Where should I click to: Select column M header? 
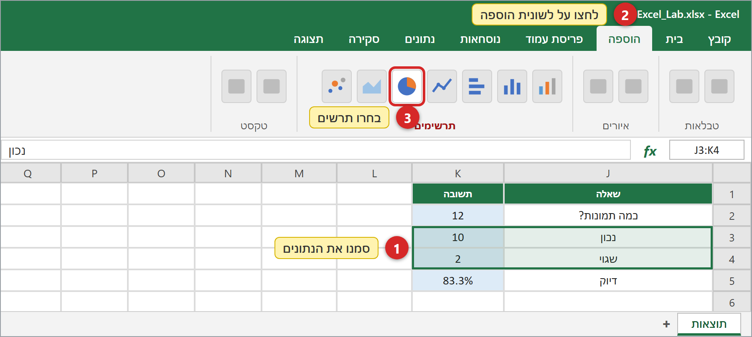[299, 173]
